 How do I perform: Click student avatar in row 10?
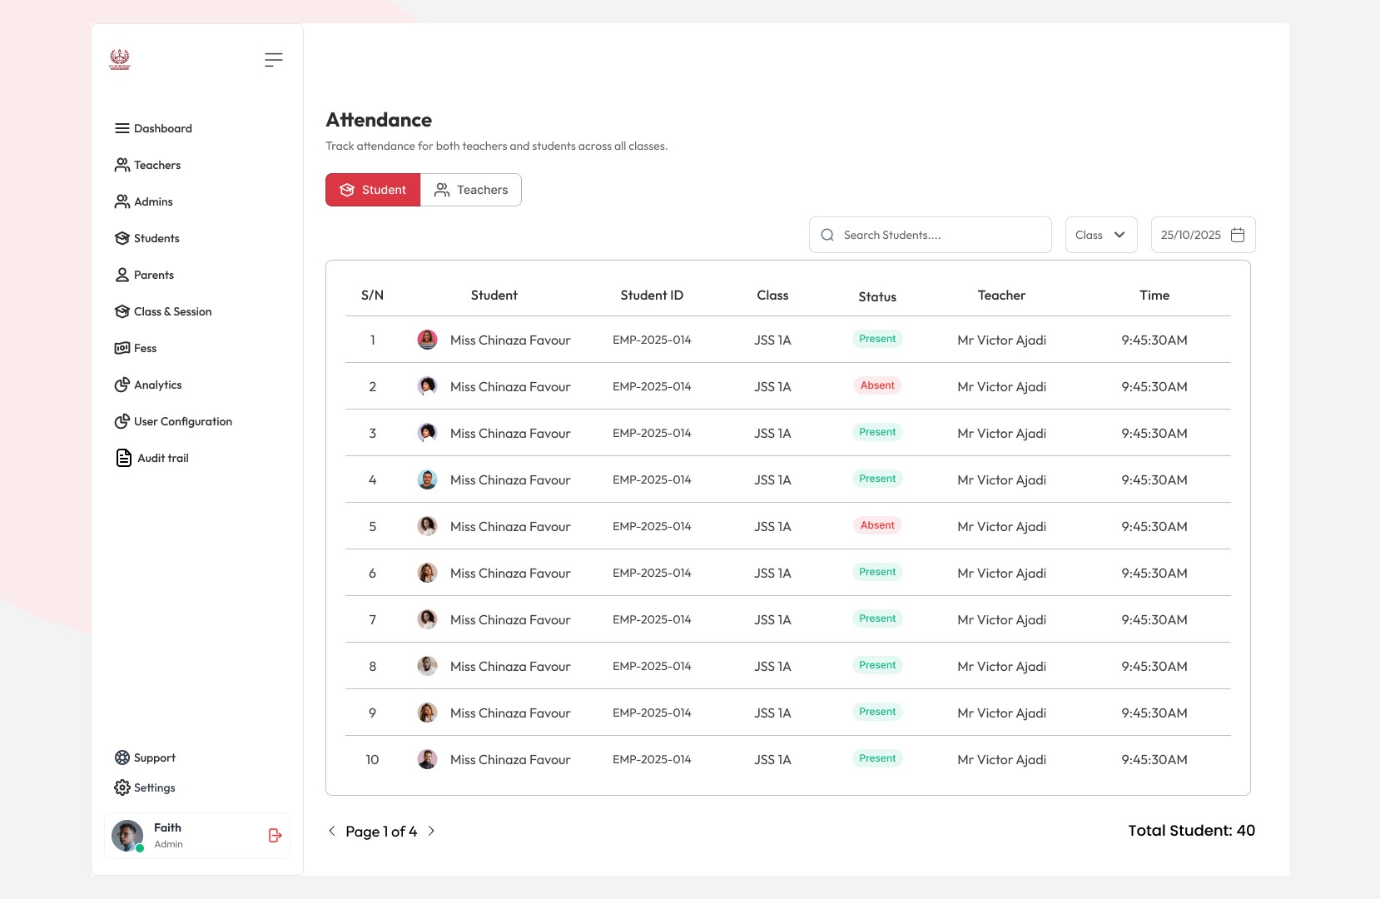(427, 759)
